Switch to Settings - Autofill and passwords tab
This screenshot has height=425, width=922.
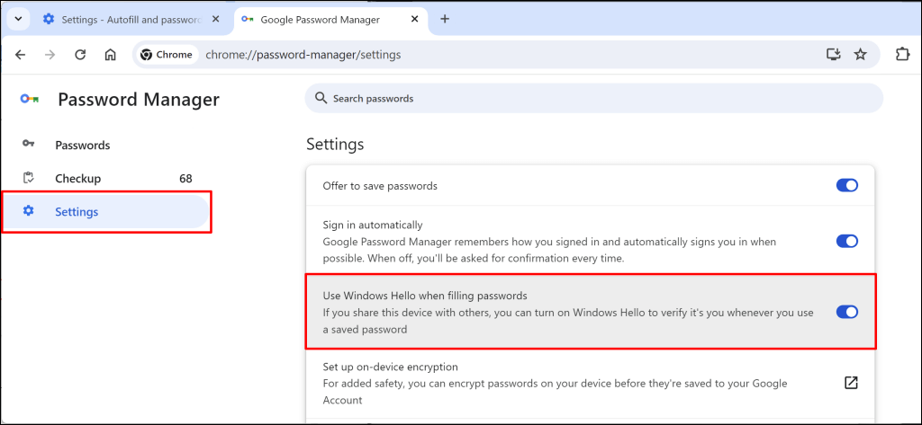(x=131, y=19)
